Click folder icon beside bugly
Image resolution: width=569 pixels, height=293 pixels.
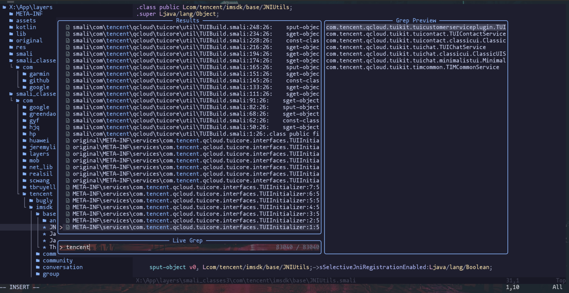[x=31, y=201]
